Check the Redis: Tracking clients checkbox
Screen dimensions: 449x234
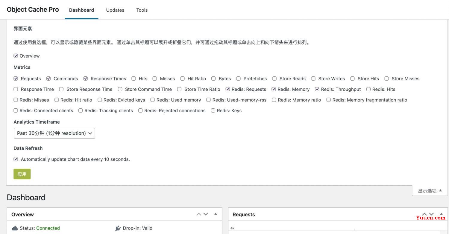(x=81, y=110)
